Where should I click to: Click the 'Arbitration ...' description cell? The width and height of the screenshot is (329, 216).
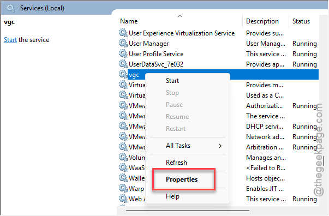click(265, 147)
